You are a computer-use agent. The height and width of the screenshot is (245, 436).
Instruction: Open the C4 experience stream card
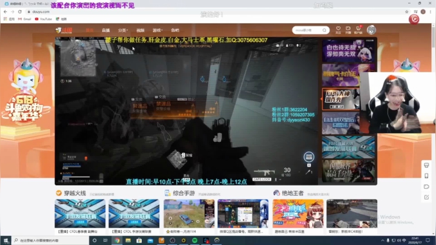tap(352, 216)
